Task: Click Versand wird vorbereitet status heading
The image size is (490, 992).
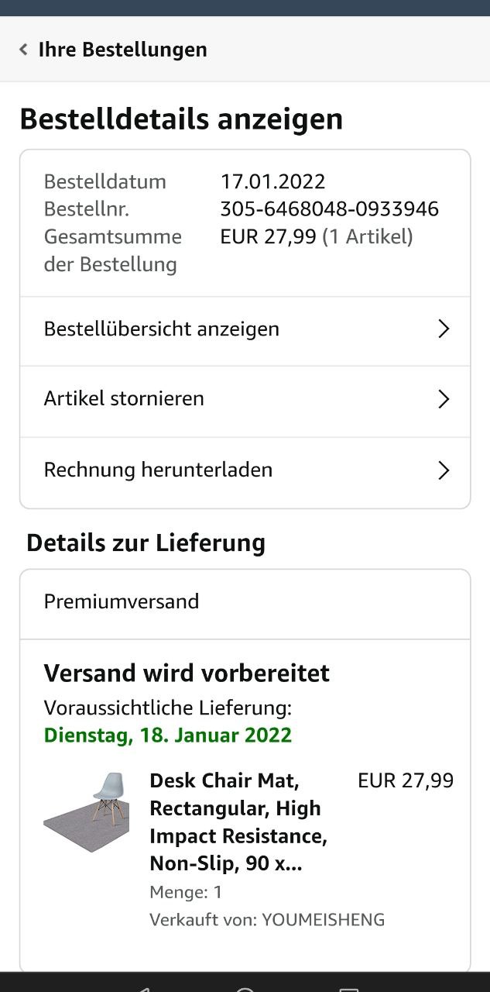Action: click(187, 673)
